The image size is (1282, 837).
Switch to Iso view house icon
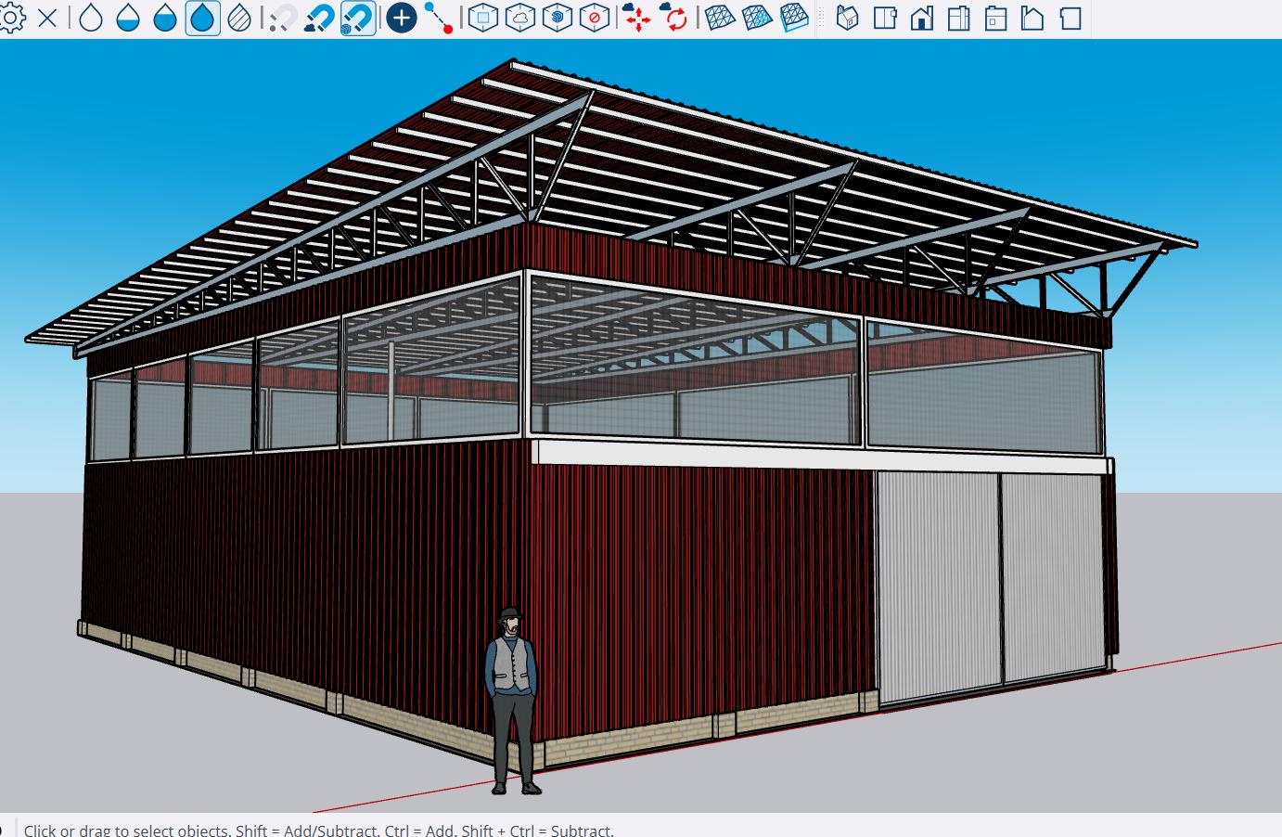(x=847, y=18)
